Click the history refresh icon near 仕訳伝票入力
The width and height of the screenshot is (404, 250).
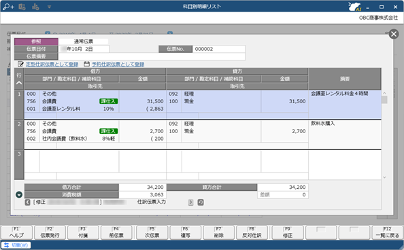(x=201, y=202)
